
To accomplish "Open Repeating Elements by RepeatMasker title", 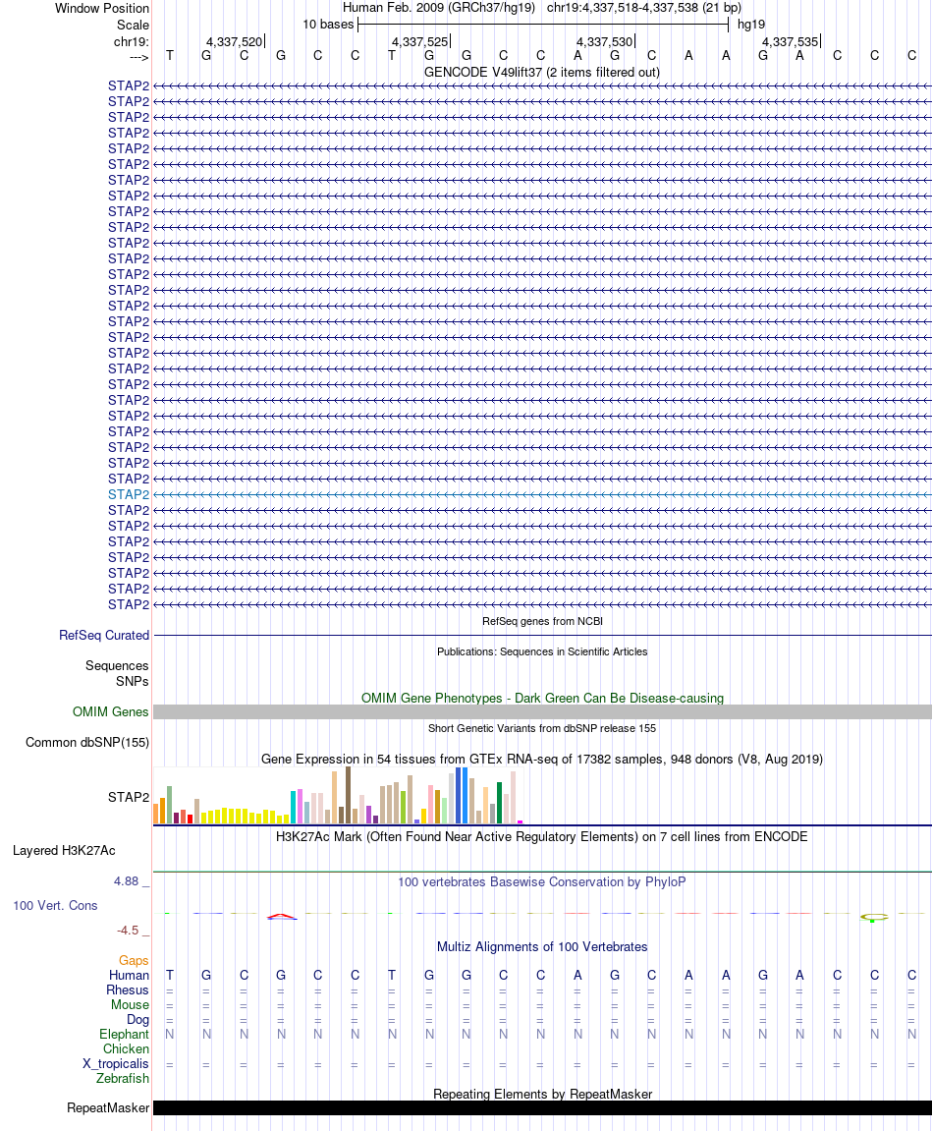I will 542,1095.
